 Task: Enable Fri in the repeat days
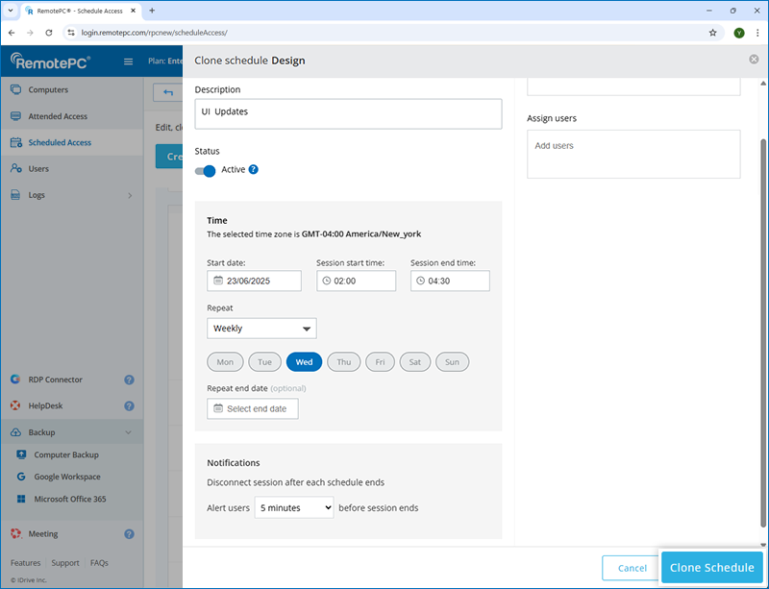380,362
